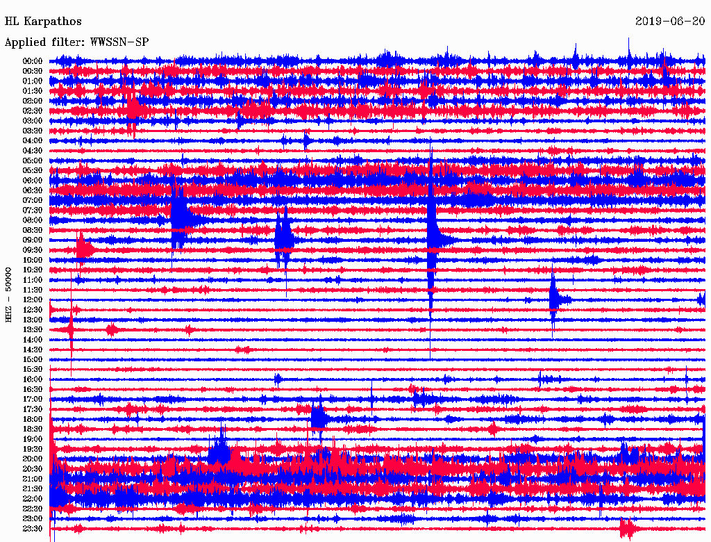Viewport: 711px width, 542px height.
Task: Click the "HHZ - 50000" axis label
Action: tap(8, 295)
